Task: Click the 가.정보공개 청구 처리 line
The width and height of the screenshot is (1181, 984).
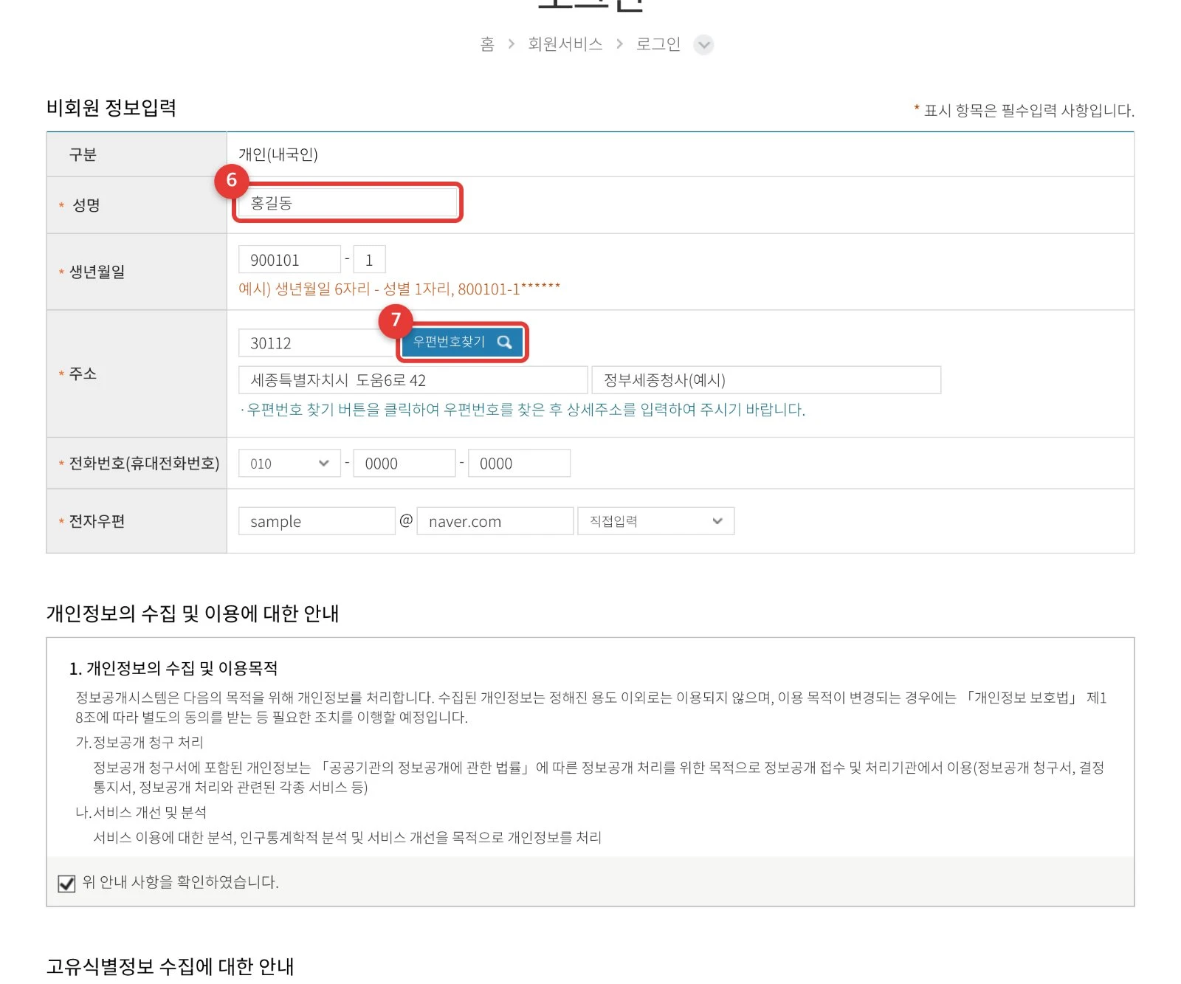Action: (140, 743)
